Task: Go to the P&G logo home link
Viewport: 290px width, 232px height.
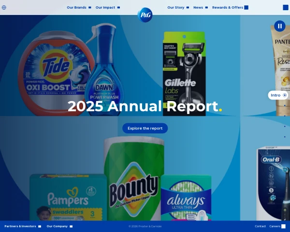Action: 145,15
